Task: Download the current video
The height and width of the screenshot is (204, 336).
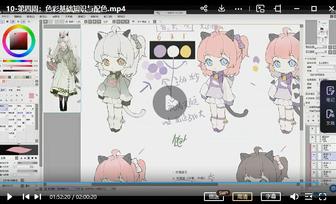Action: (222, 8)
